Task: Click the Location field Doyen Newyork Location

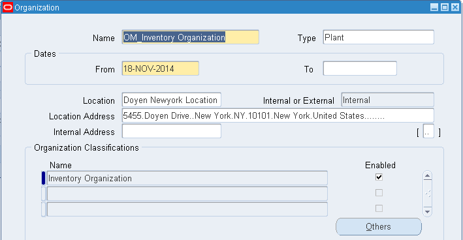Action: point(172,100)
